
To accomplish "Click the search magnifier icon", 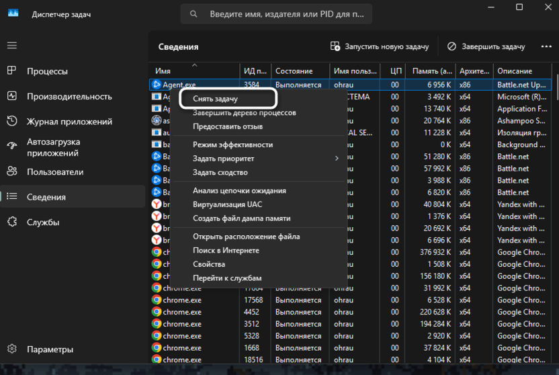I will pos(193,14).
